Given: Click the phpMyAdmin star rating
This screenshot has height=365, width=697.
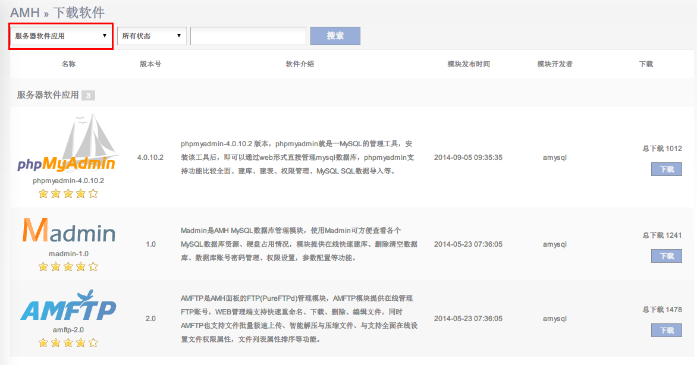Looking at the screenshot, I should coord(68,193).
